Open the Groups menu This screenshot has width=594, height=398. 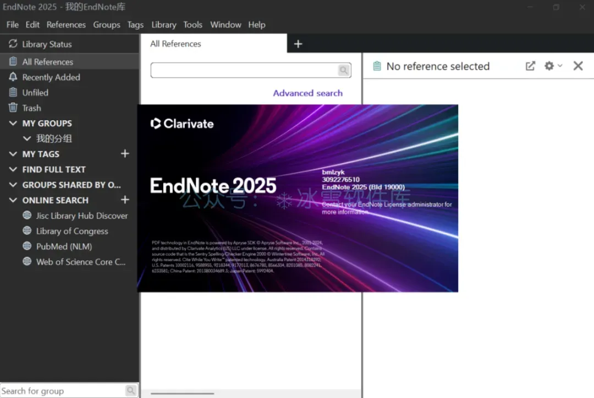pos(107,25)
